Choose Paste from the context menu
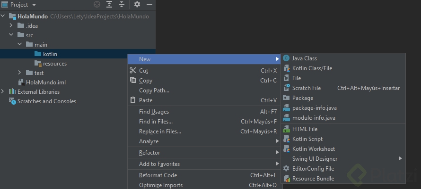 click(204, 100)
